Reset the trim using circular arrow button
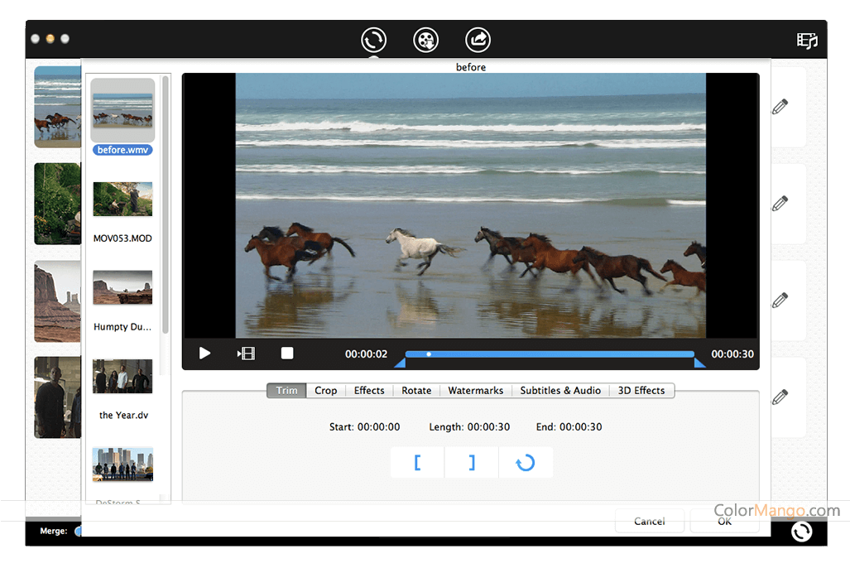This screenshot has width=850, height=568. (x=526, y=463)
